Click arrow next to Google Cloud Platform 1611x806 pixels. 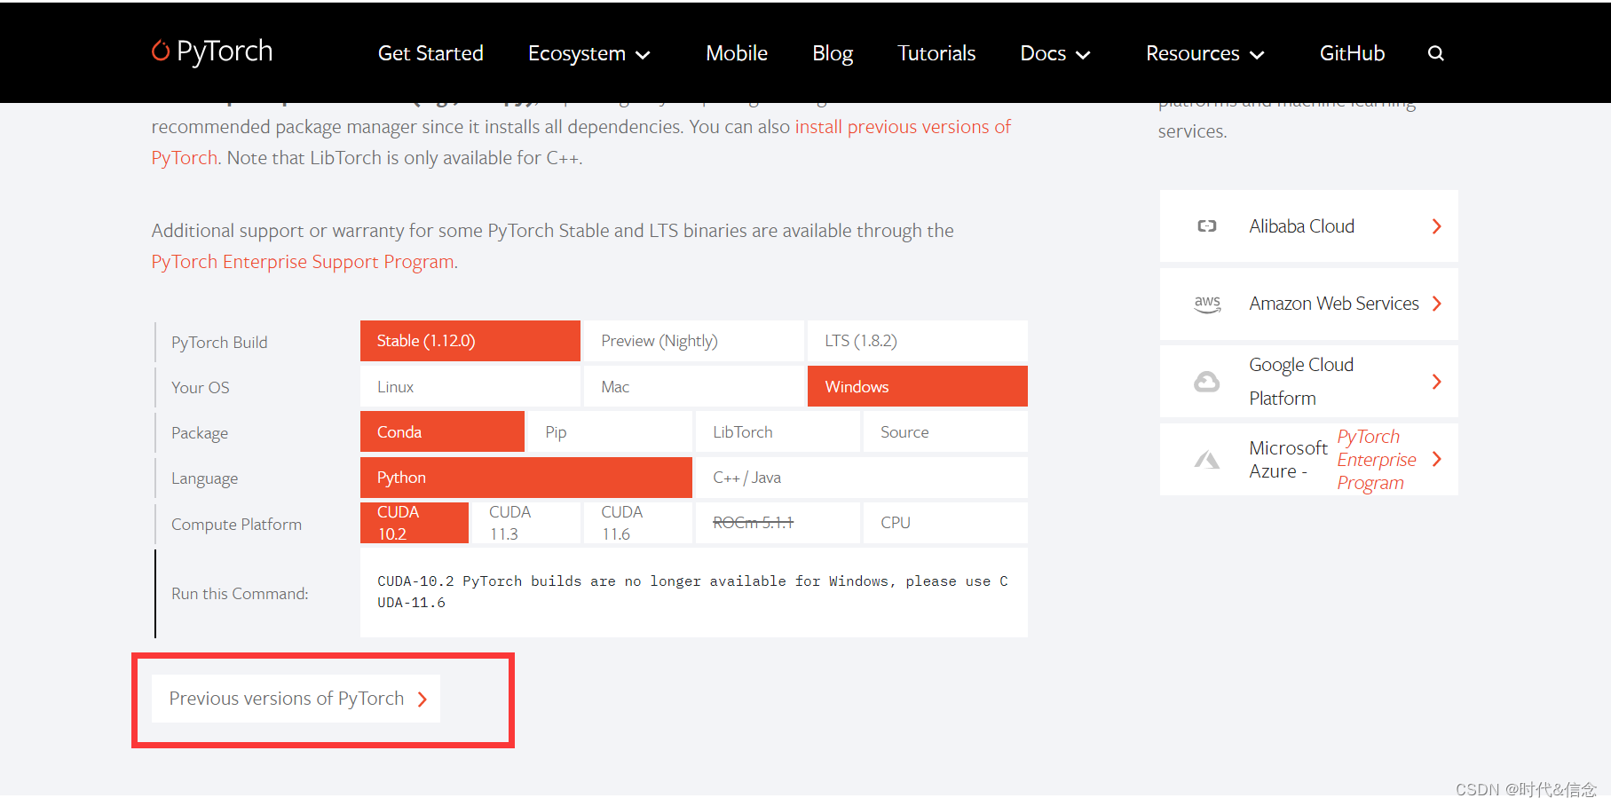pos(1436,382)
